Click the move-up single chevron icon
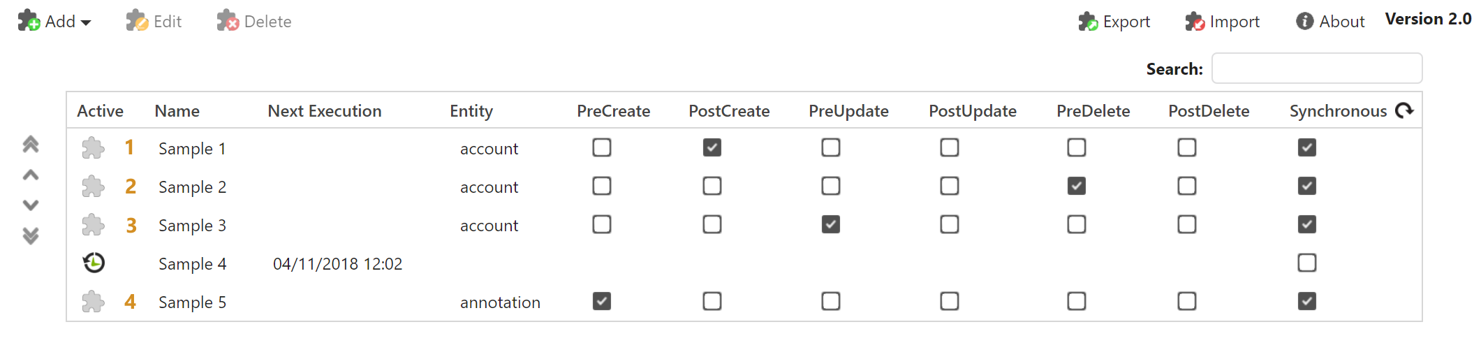The width and height of the screenshot is (1481, 343). click(31, 175)
